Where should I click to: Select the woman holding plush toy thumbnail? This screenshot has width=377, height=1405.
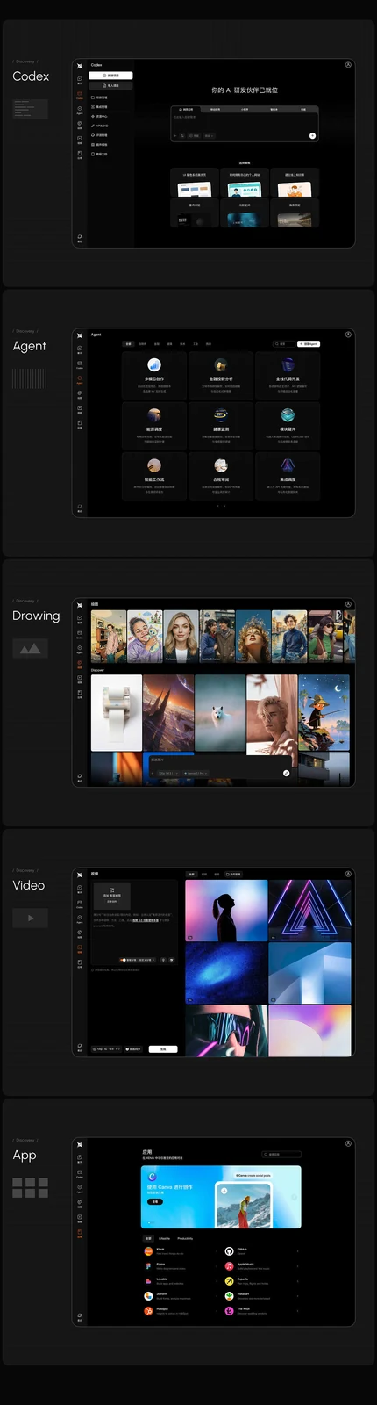point(145,636)
